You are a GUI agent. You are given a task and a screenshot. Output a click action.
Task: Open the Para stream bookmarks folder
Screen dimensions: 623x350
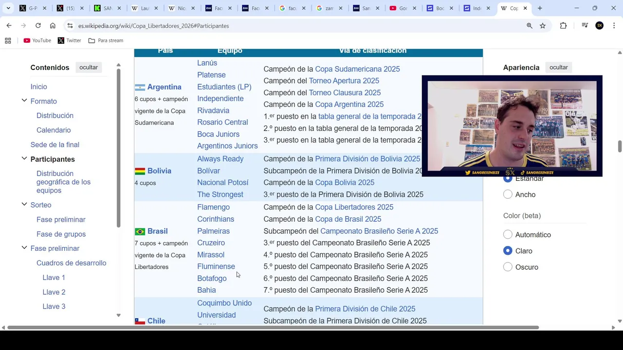point(106,40)
